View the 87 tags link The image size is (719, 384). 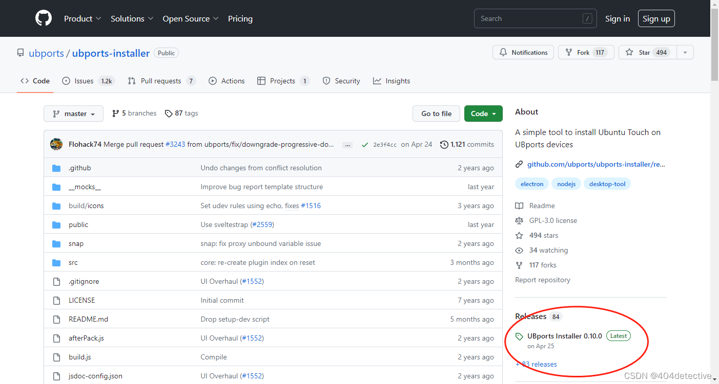tap(181, 114)
